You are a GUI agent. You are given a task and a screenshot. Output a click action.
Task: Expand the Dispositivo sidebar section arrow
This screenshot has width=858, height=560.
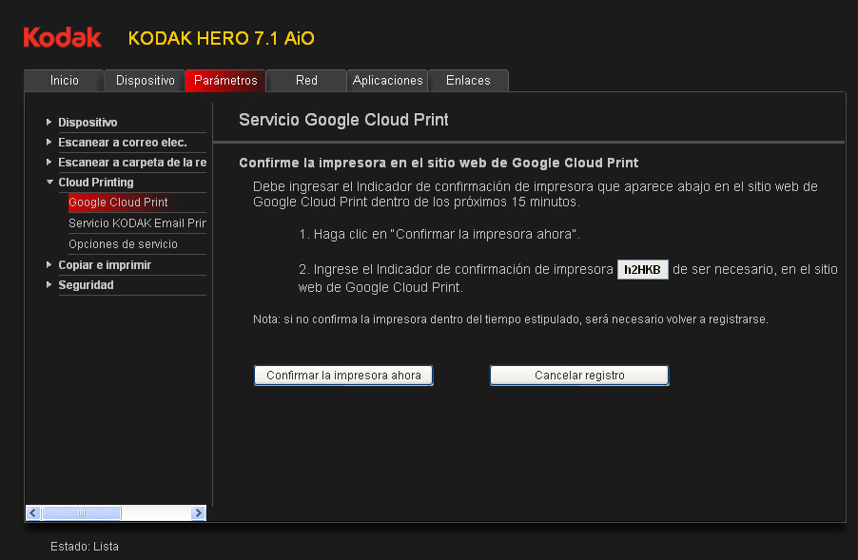click(x=49, y=122)
